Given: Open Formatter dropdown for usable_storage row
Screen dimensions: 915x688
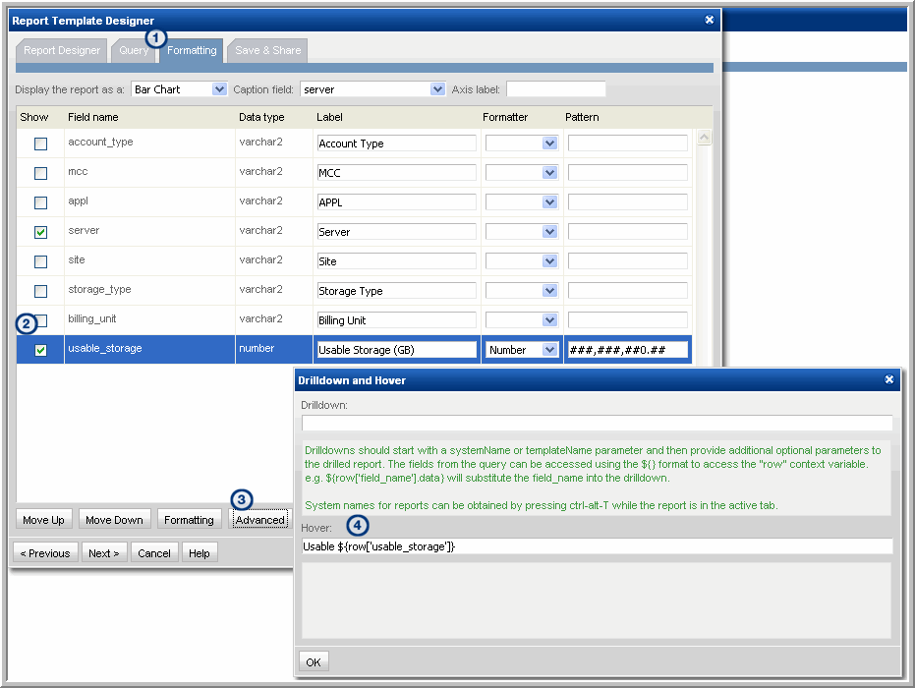Looking at the screenshot, I should pos(549,350).
